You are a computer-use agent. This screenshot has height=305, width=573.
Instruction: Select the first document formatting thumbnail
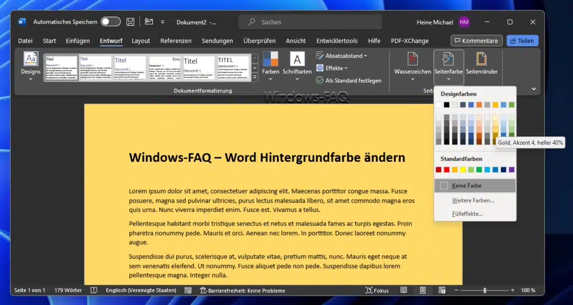click(62, 68)
